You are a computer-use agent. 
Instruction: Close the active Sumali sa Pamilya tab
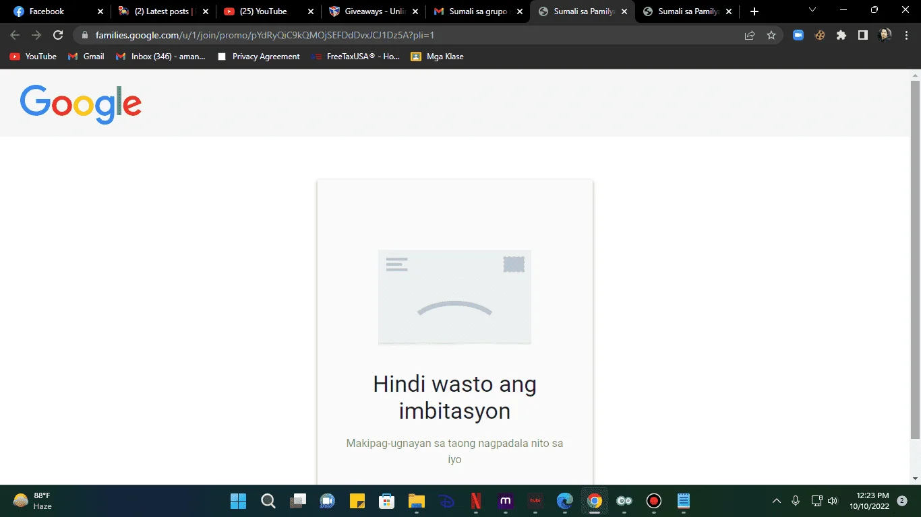click(624, 11)
